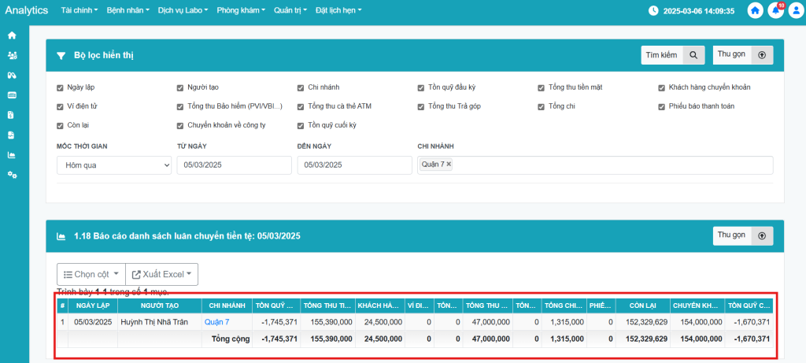Disable the Chuyển khoản về công ty checkbox
This screenshot has width=806, height=363.
(180, 125)
